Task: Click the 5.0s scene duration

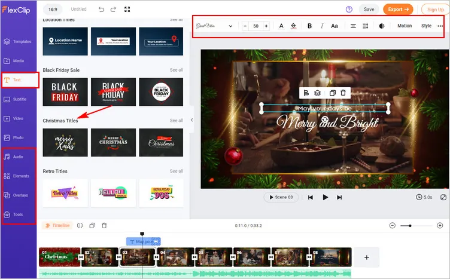Action: [424, 197]
